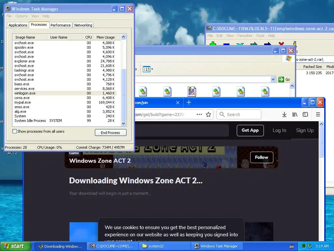The image size is (334, 251).
Task: Enable Show processes from all users
Action: (x=14, y=131)
